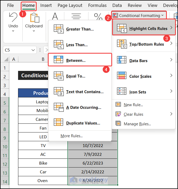The height and width of the screenshot is (189, 178).
Task: Expand the Highlight Cells Rules submenu arrow
Action: 171,28
